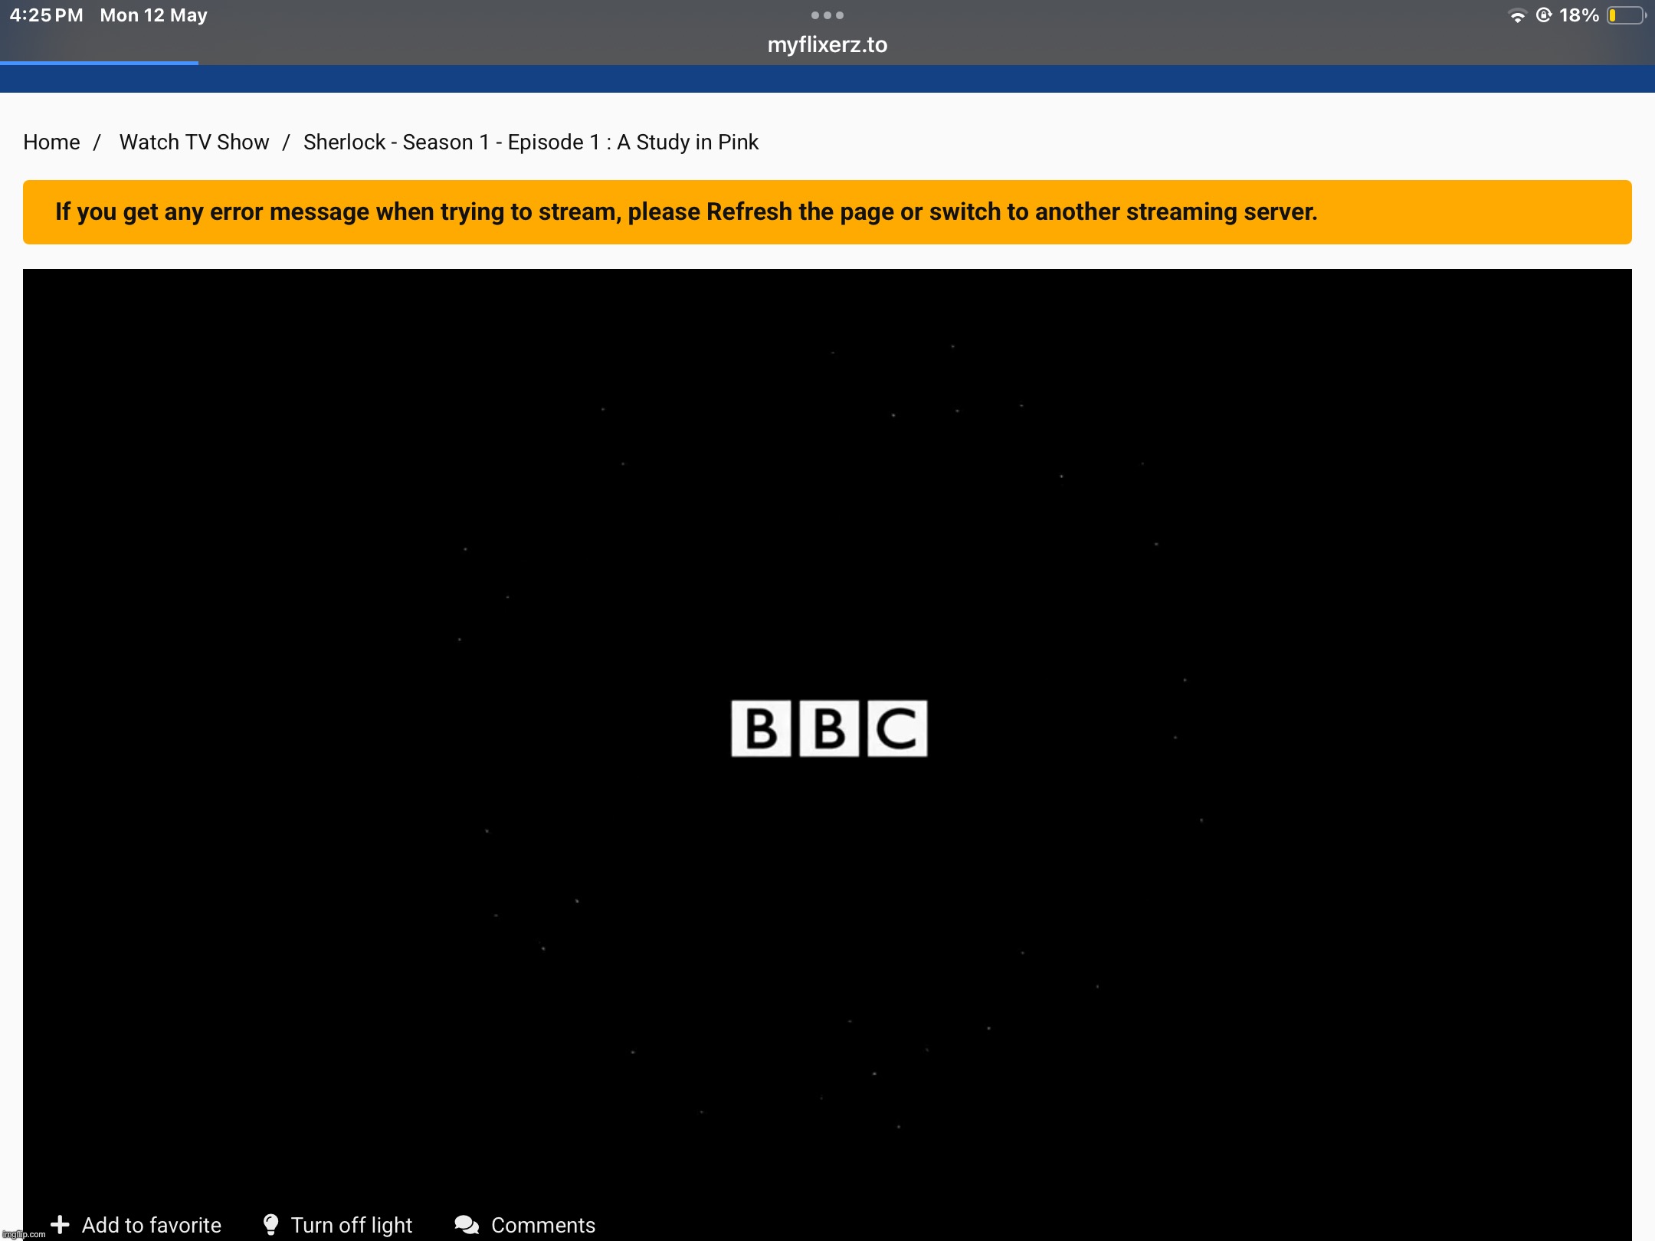
Task: Toggle the Turn off light text
Action: click(352, 1225)
